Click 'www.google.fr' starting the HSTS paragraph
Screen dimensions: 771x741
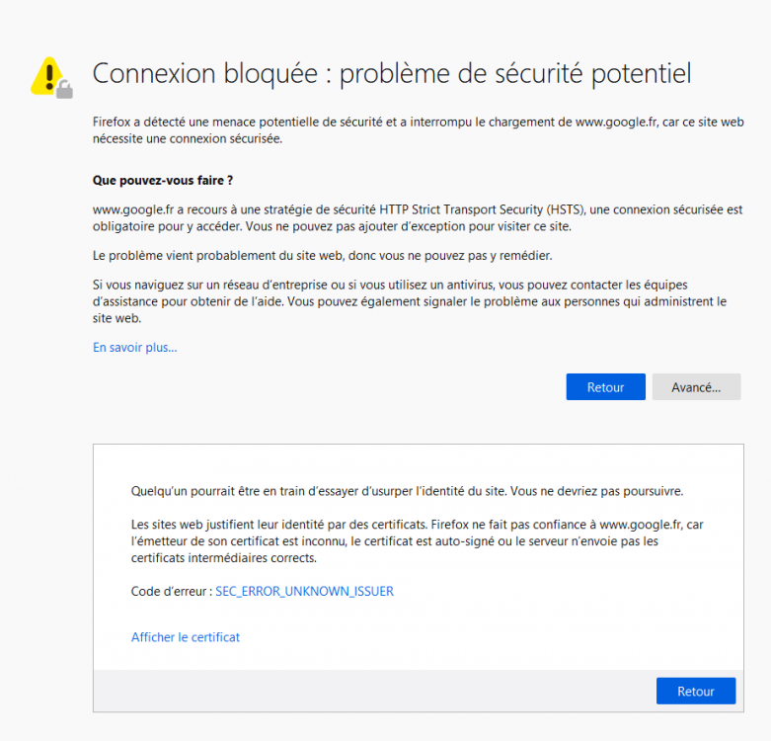coord(133,210)
